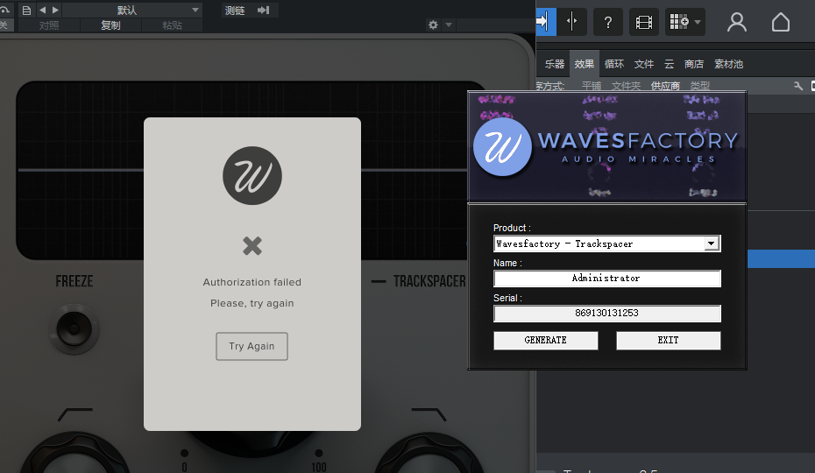Open the video player filmstrip icon
815x473 pixels.
click(x=643, y=22)
